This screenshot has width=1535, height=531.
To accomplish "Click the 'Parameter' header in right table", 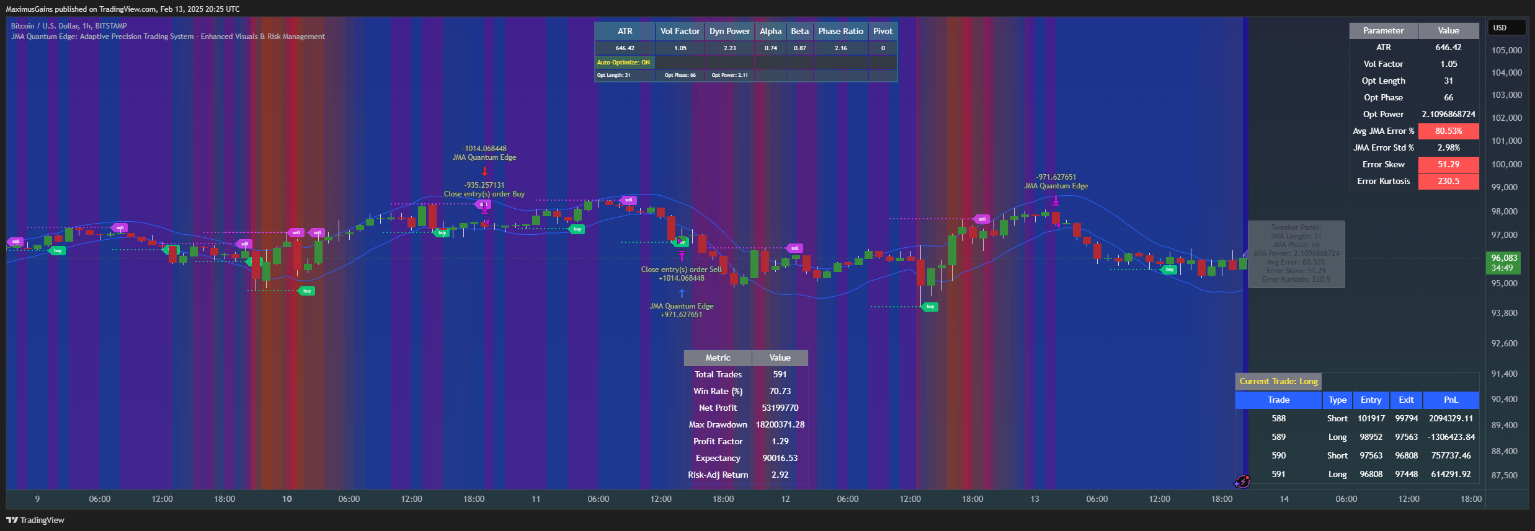I will point(1383,31).
